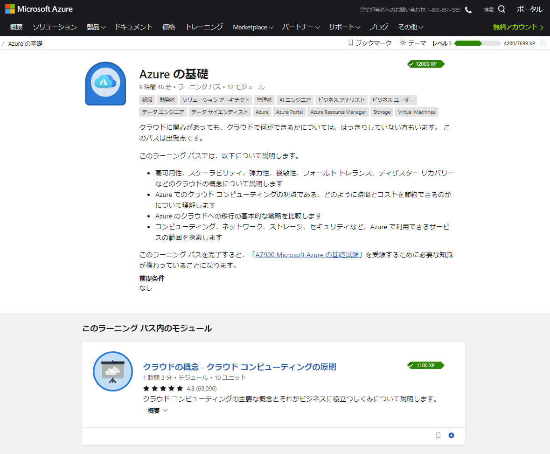The image size is (550, 454).
Task: Select the 初級 tag
Action: click(x=147, y=100)
